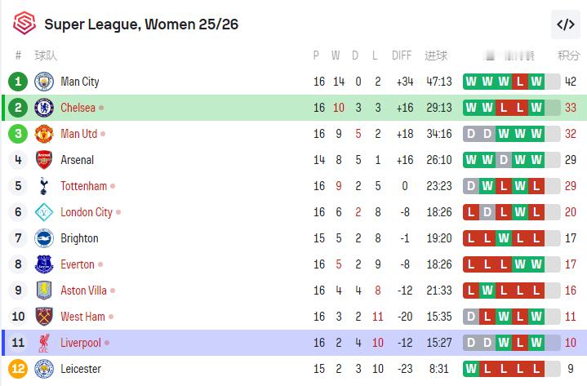Click the Aston Villa club crest
The height and width of the screenshot is (386, 587).
[x=44, y=291]
